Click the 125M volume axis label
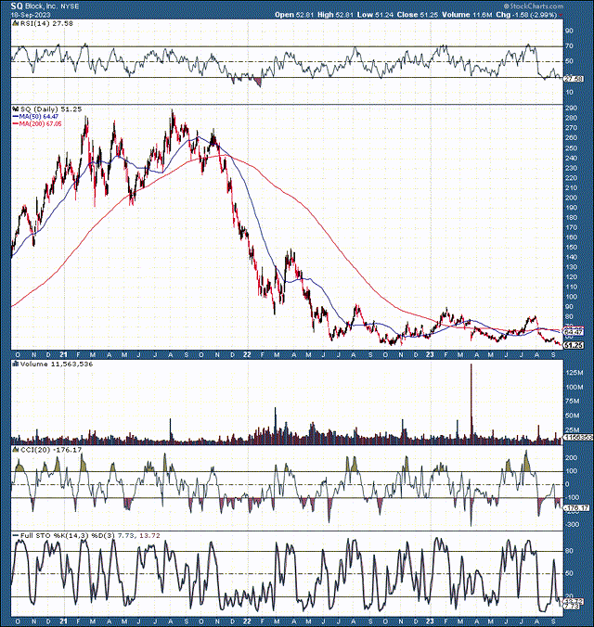The image size is (594, 627). pos(575,373)
